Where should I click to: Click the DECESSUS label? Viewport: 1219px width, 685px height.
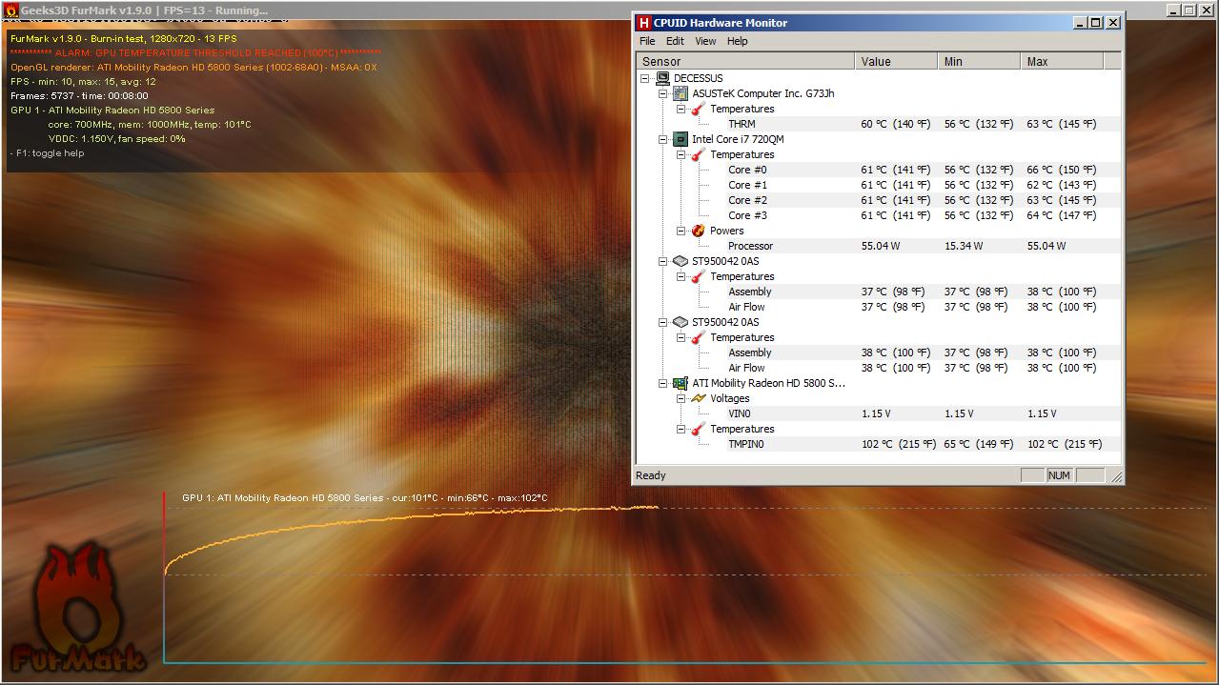(x=698, y=78)
